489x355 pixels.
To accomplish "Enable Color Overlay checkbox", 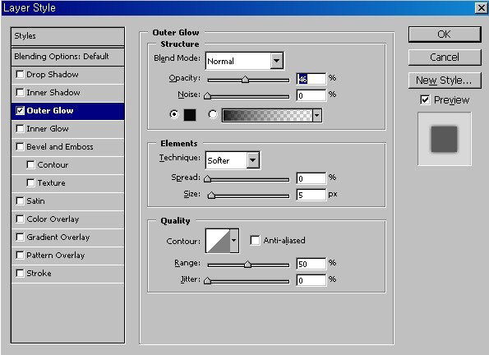I will click(x=20, y=219).
